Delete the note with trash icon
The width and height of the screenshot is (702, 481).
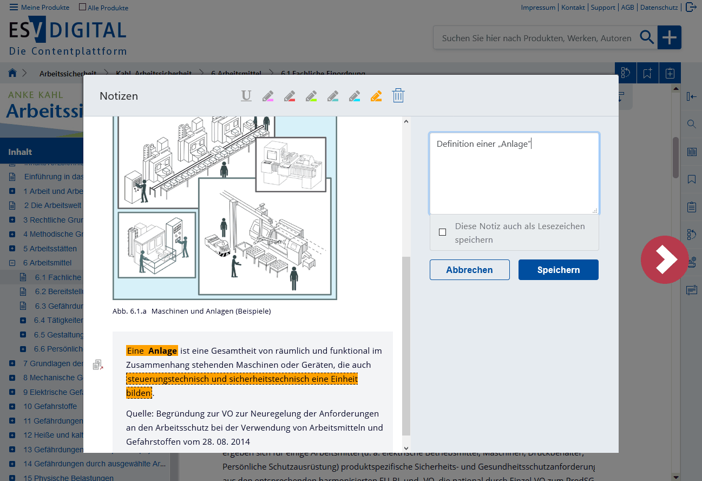coord(398,96)
